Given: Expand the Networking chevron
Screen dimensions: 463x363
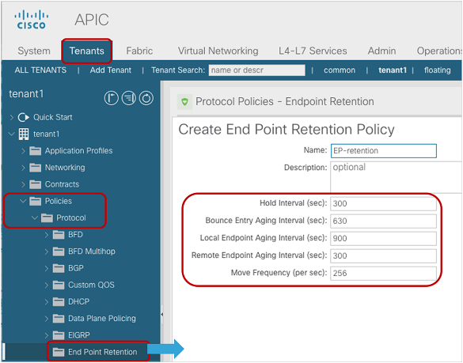Looking at the screenshot, I should [x=23, y=168].
